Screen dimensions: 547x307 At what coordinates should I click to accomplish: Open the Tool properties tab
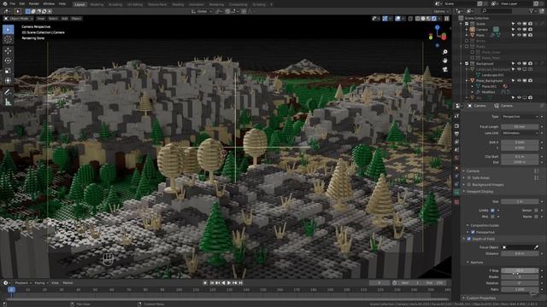coord(456,116)
